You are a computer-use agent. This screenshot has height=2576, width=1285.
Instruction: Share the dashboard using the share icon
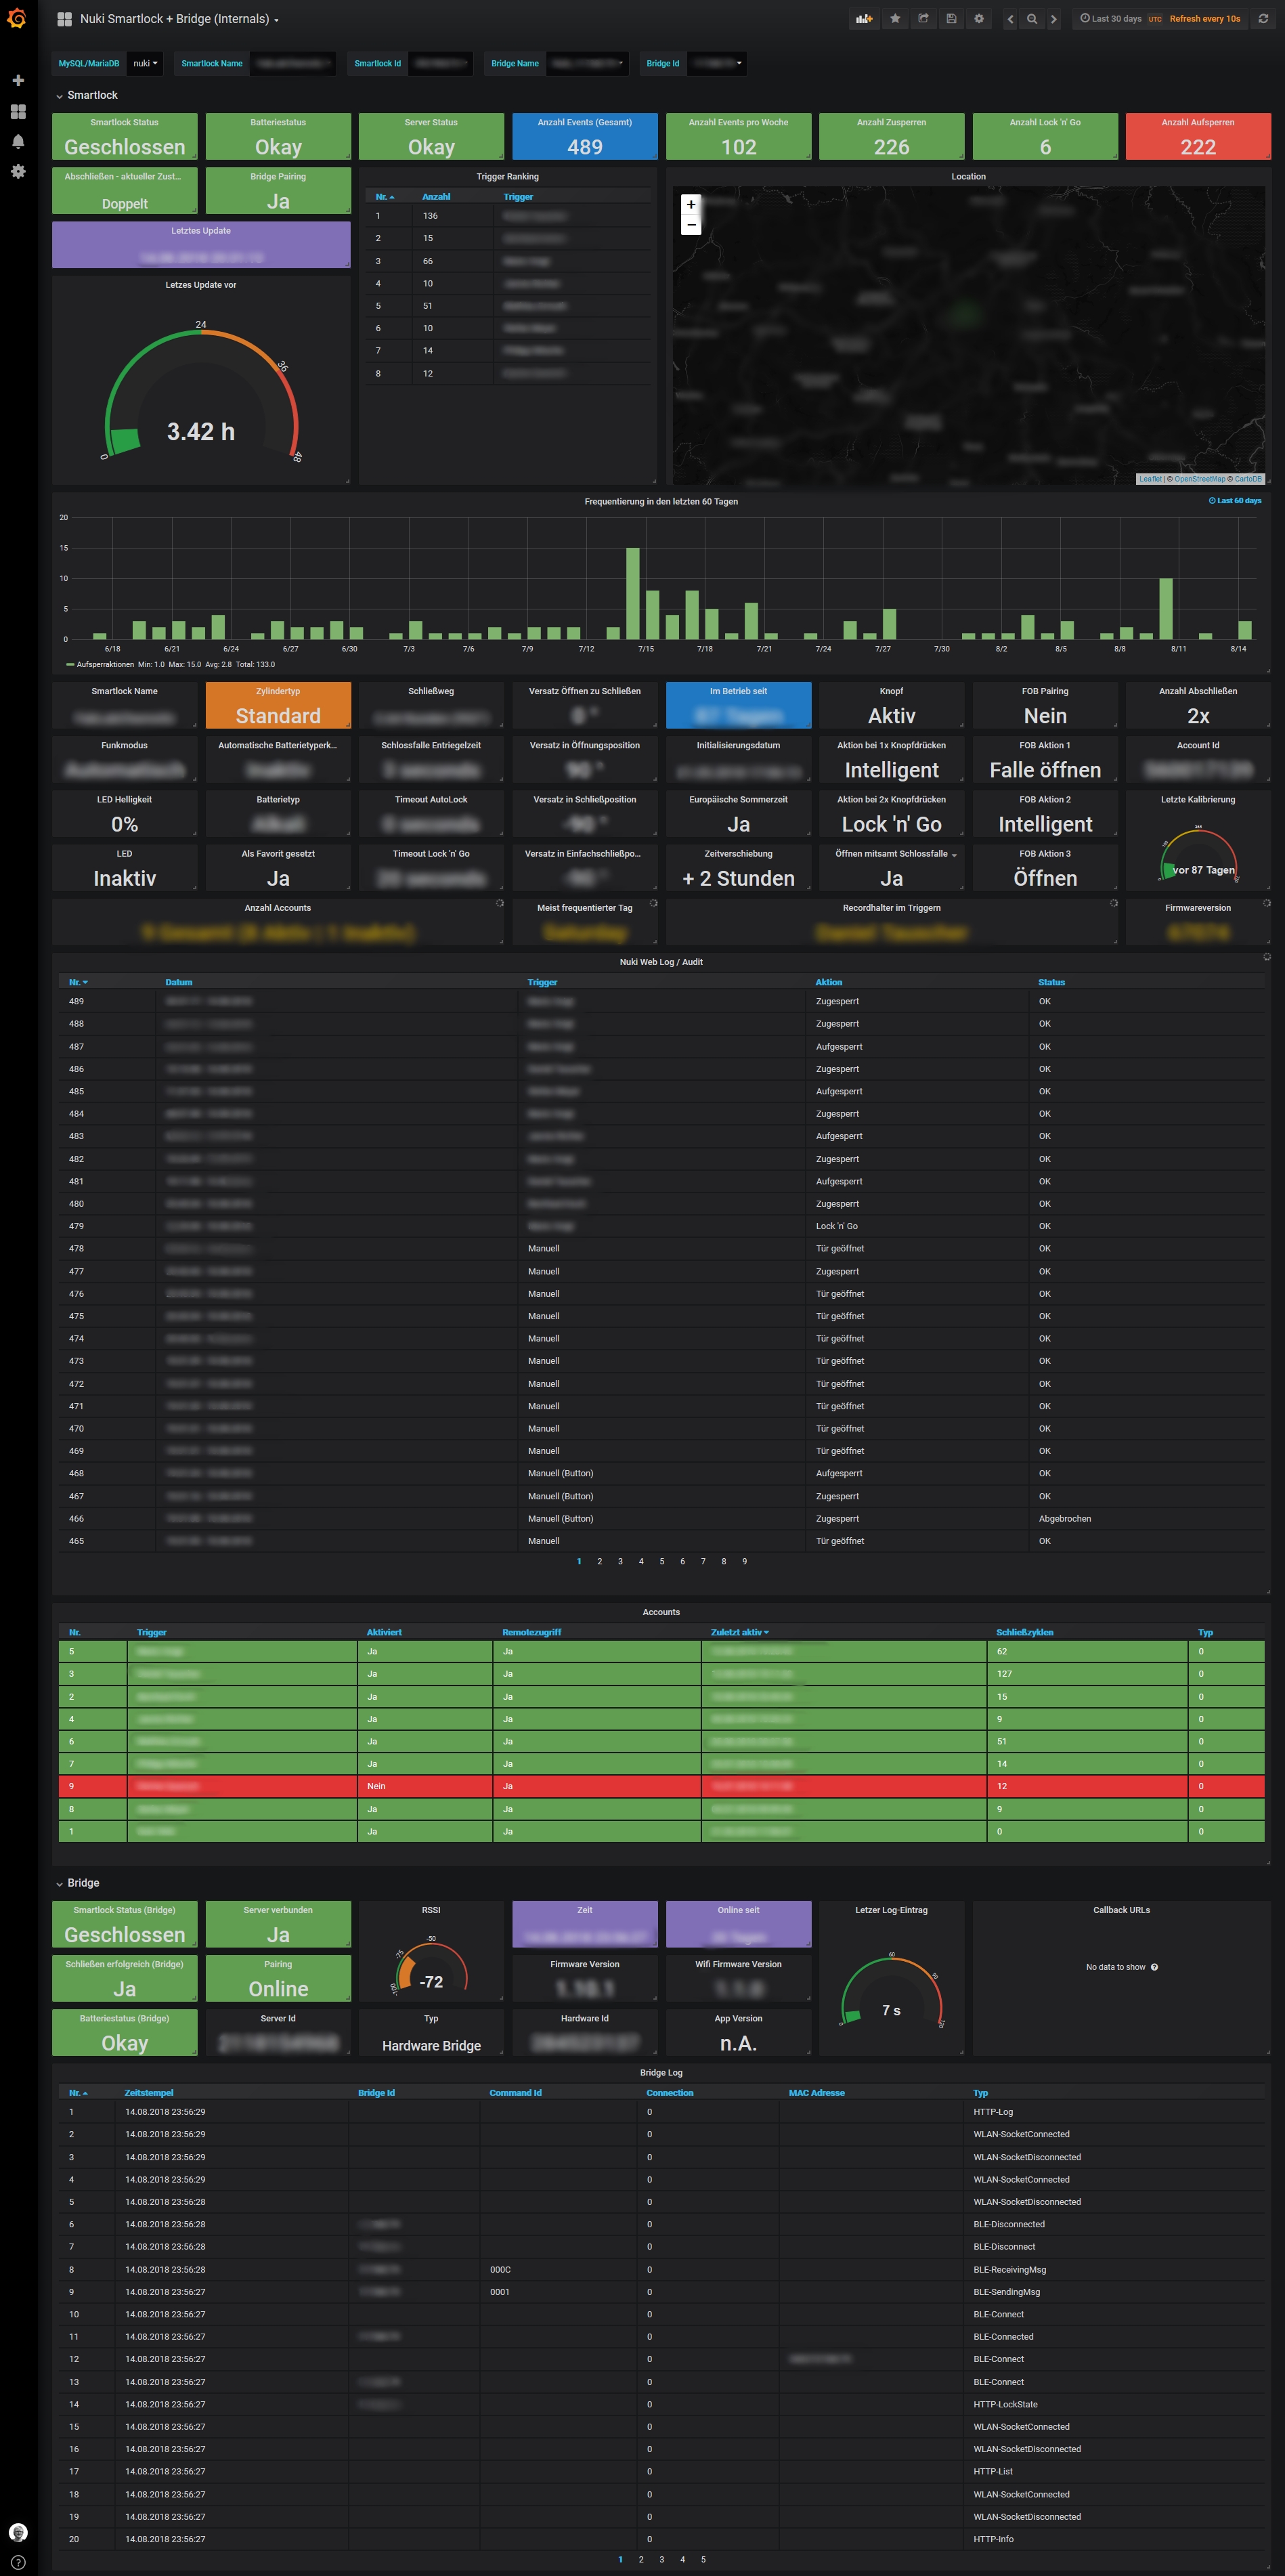[x=923, y=19]
